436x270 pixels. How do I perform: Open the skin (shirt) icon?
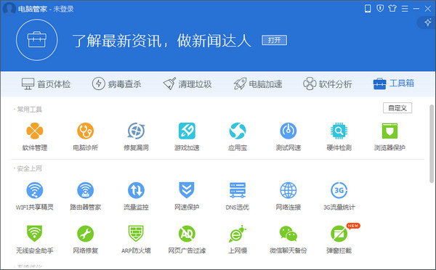[392, 8]
